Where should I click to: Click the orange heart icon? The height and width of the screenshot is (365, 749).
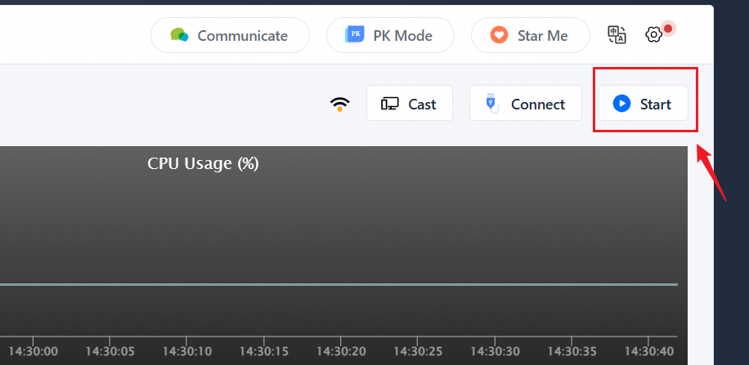click(499, 35)
